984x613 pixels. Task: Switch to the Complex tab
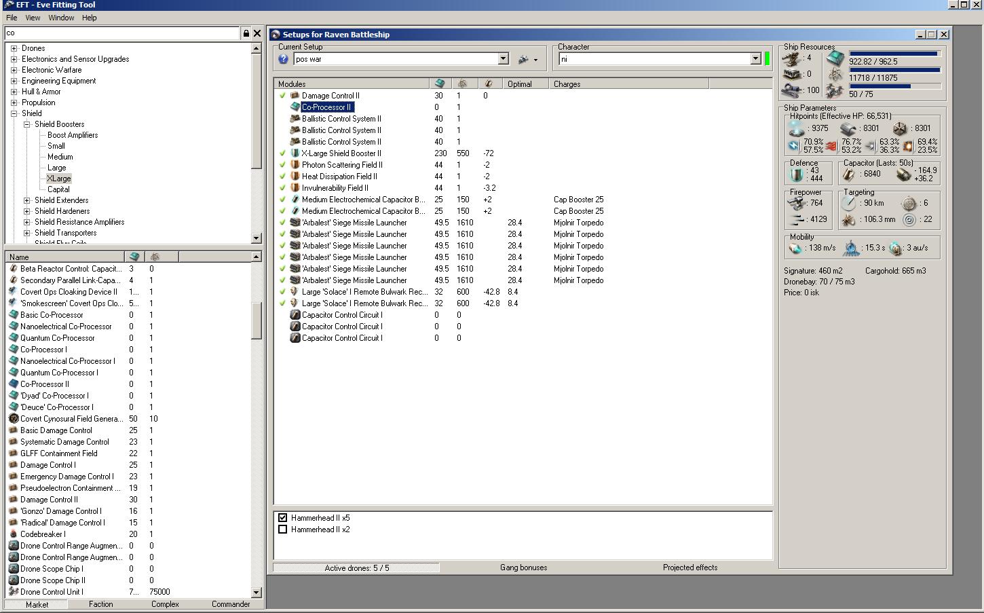tap(165, 604)
